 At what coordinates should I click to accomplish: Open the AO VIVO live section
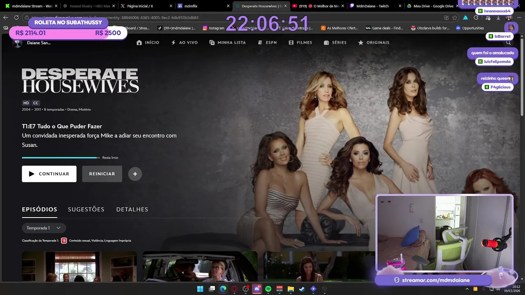coord(184,43)
